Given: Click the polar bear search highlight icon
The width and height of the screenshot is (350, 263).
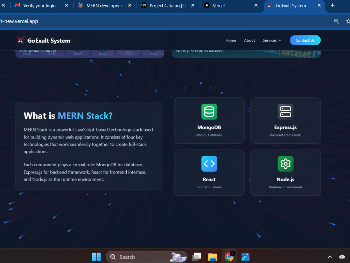Looking at the screenshot, I should coord(177,257).
